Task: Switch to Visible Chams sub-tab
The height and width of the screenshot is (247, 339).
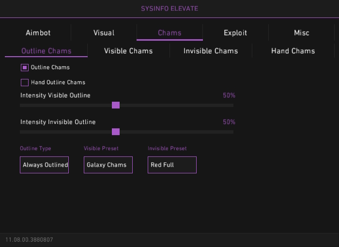Action: pos(128,51)
